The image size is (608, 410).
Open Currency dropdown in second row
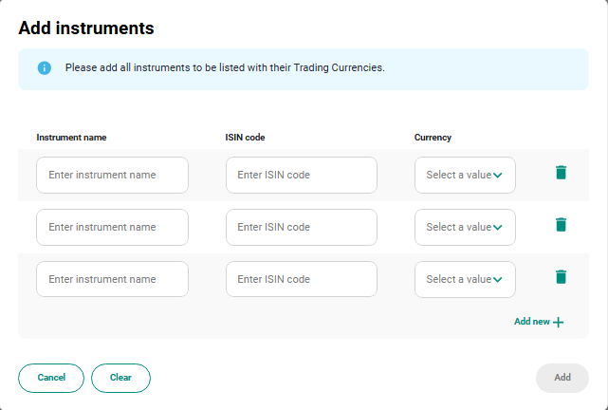coord(465,227)
